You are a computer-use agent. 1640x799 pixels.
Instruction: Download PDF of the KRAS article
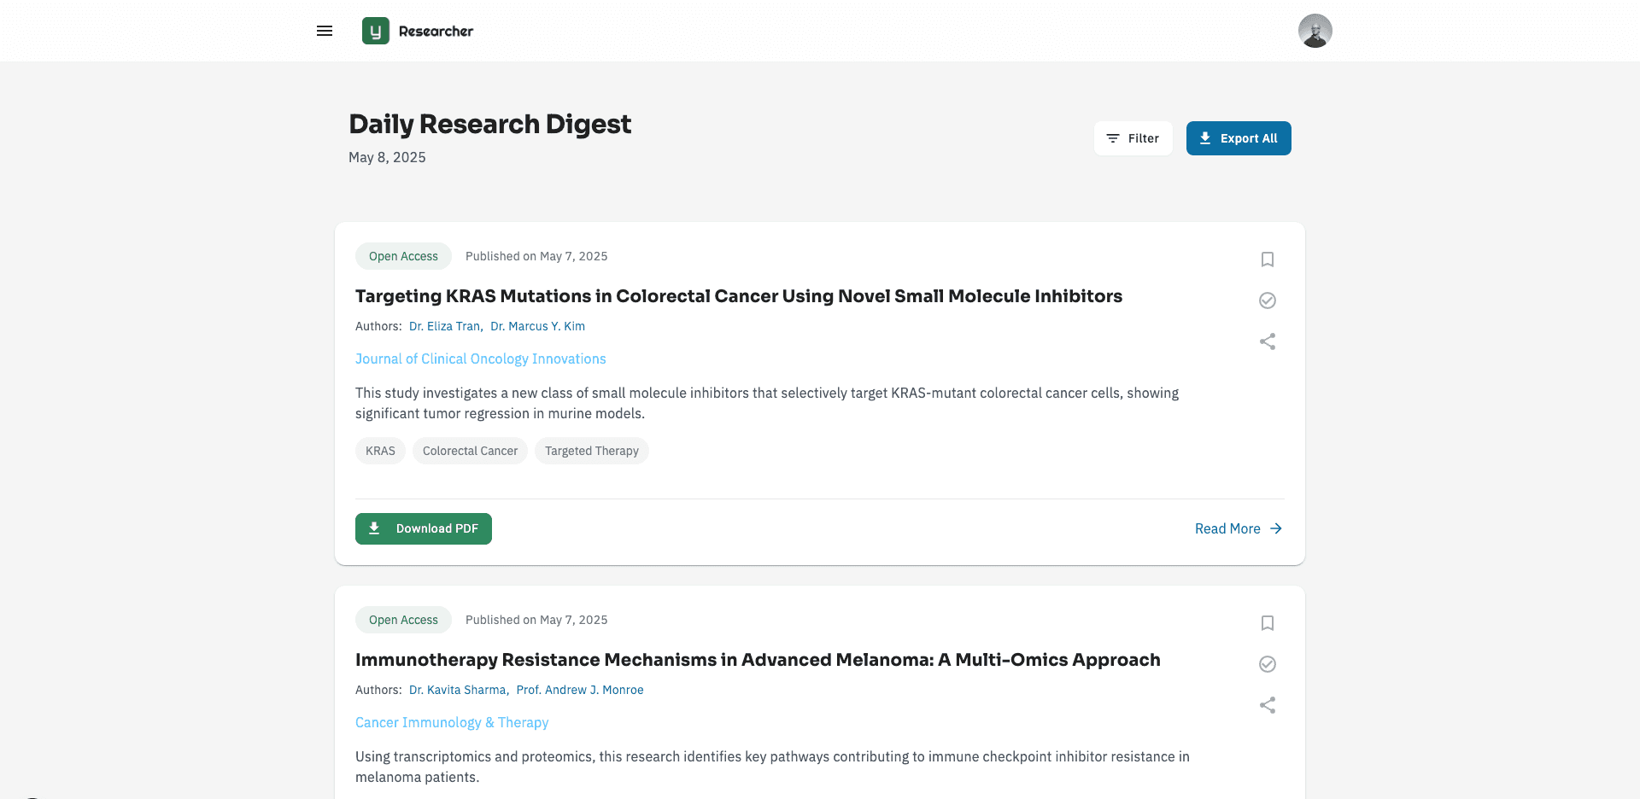pos(424,528)
